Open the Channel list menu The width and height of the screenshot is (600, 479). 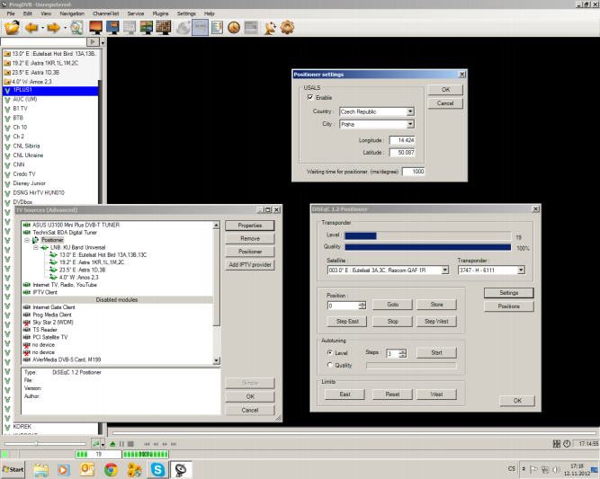click(x=106, y=13)
